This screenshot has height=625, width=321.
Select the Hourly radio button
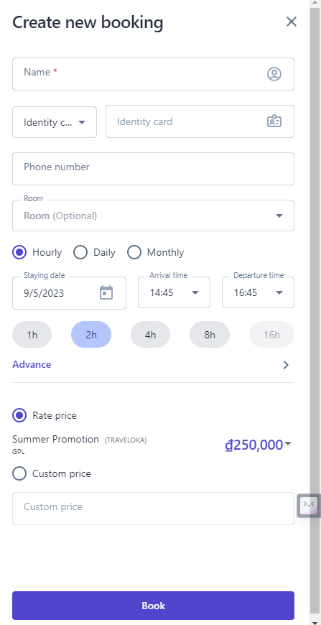(x=19, y=252)
